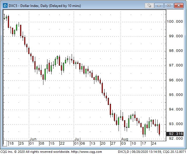This screenshot has height=154, width=187.
Task: Click the small box at time axis start
Action: 5,143
